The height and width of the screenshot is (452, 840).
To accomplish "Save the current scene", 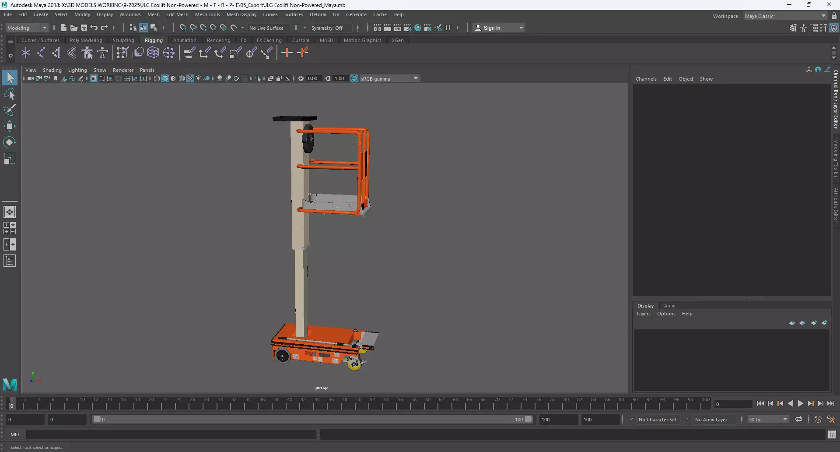I will pyautogui.click(x=84, y=28).
